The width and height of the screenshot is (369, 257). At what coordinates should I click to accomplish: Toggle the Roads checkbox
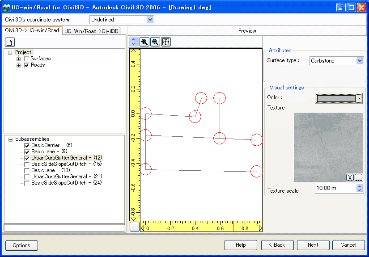[27, 65]
